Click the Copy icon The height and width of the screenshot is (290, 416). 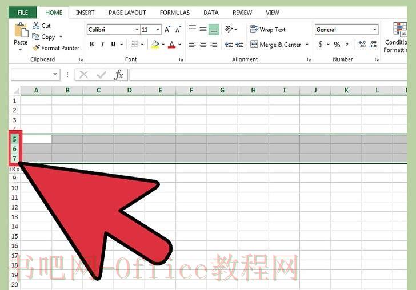click(x=36, y=37)
